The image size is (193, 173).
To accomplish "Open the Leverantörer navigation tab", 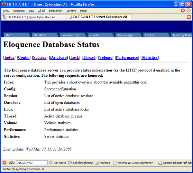I will coord(72,35).
